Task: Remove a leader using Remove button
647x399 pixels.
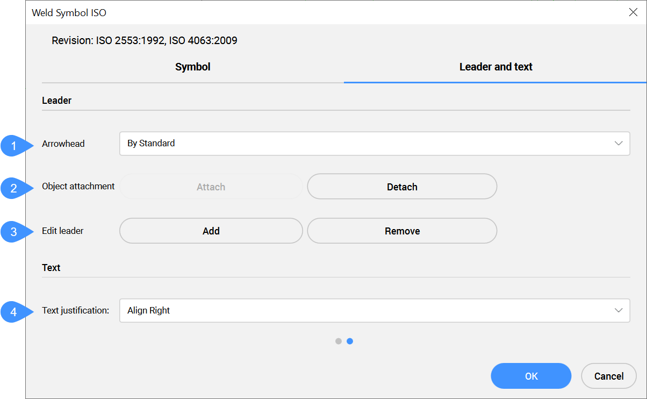Action: 402,231
